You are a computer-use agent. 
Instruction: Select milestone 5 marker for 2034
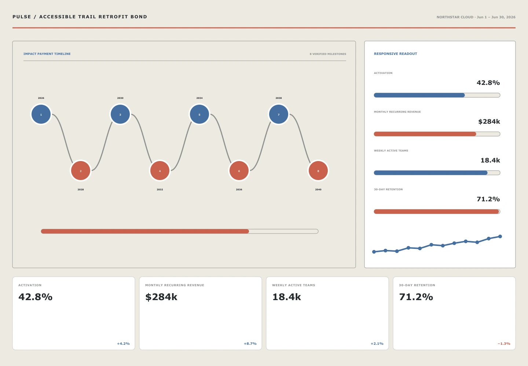click(x=199, y=115)
